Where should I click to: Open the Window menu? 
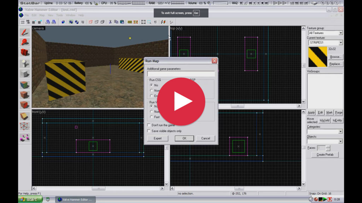pyautogui.click(x=70, y=15)
